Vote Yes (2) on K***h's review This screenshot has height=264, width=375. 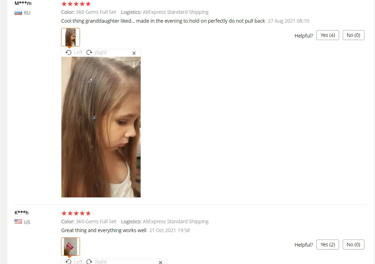(x=328, y=245)
